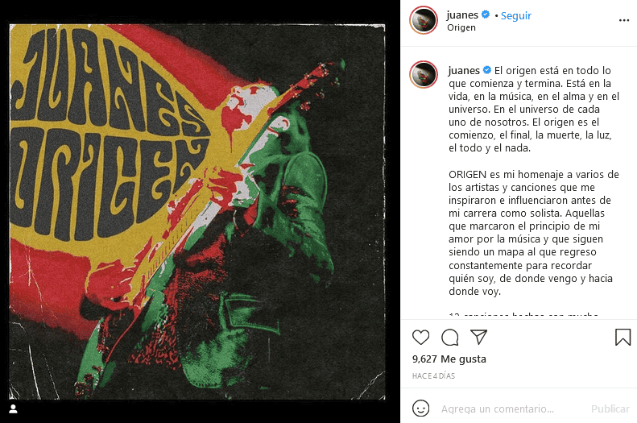Screen dimensions: 637x423
Task: Click juanes avatar next to the caption
Action: coord(424,75)
